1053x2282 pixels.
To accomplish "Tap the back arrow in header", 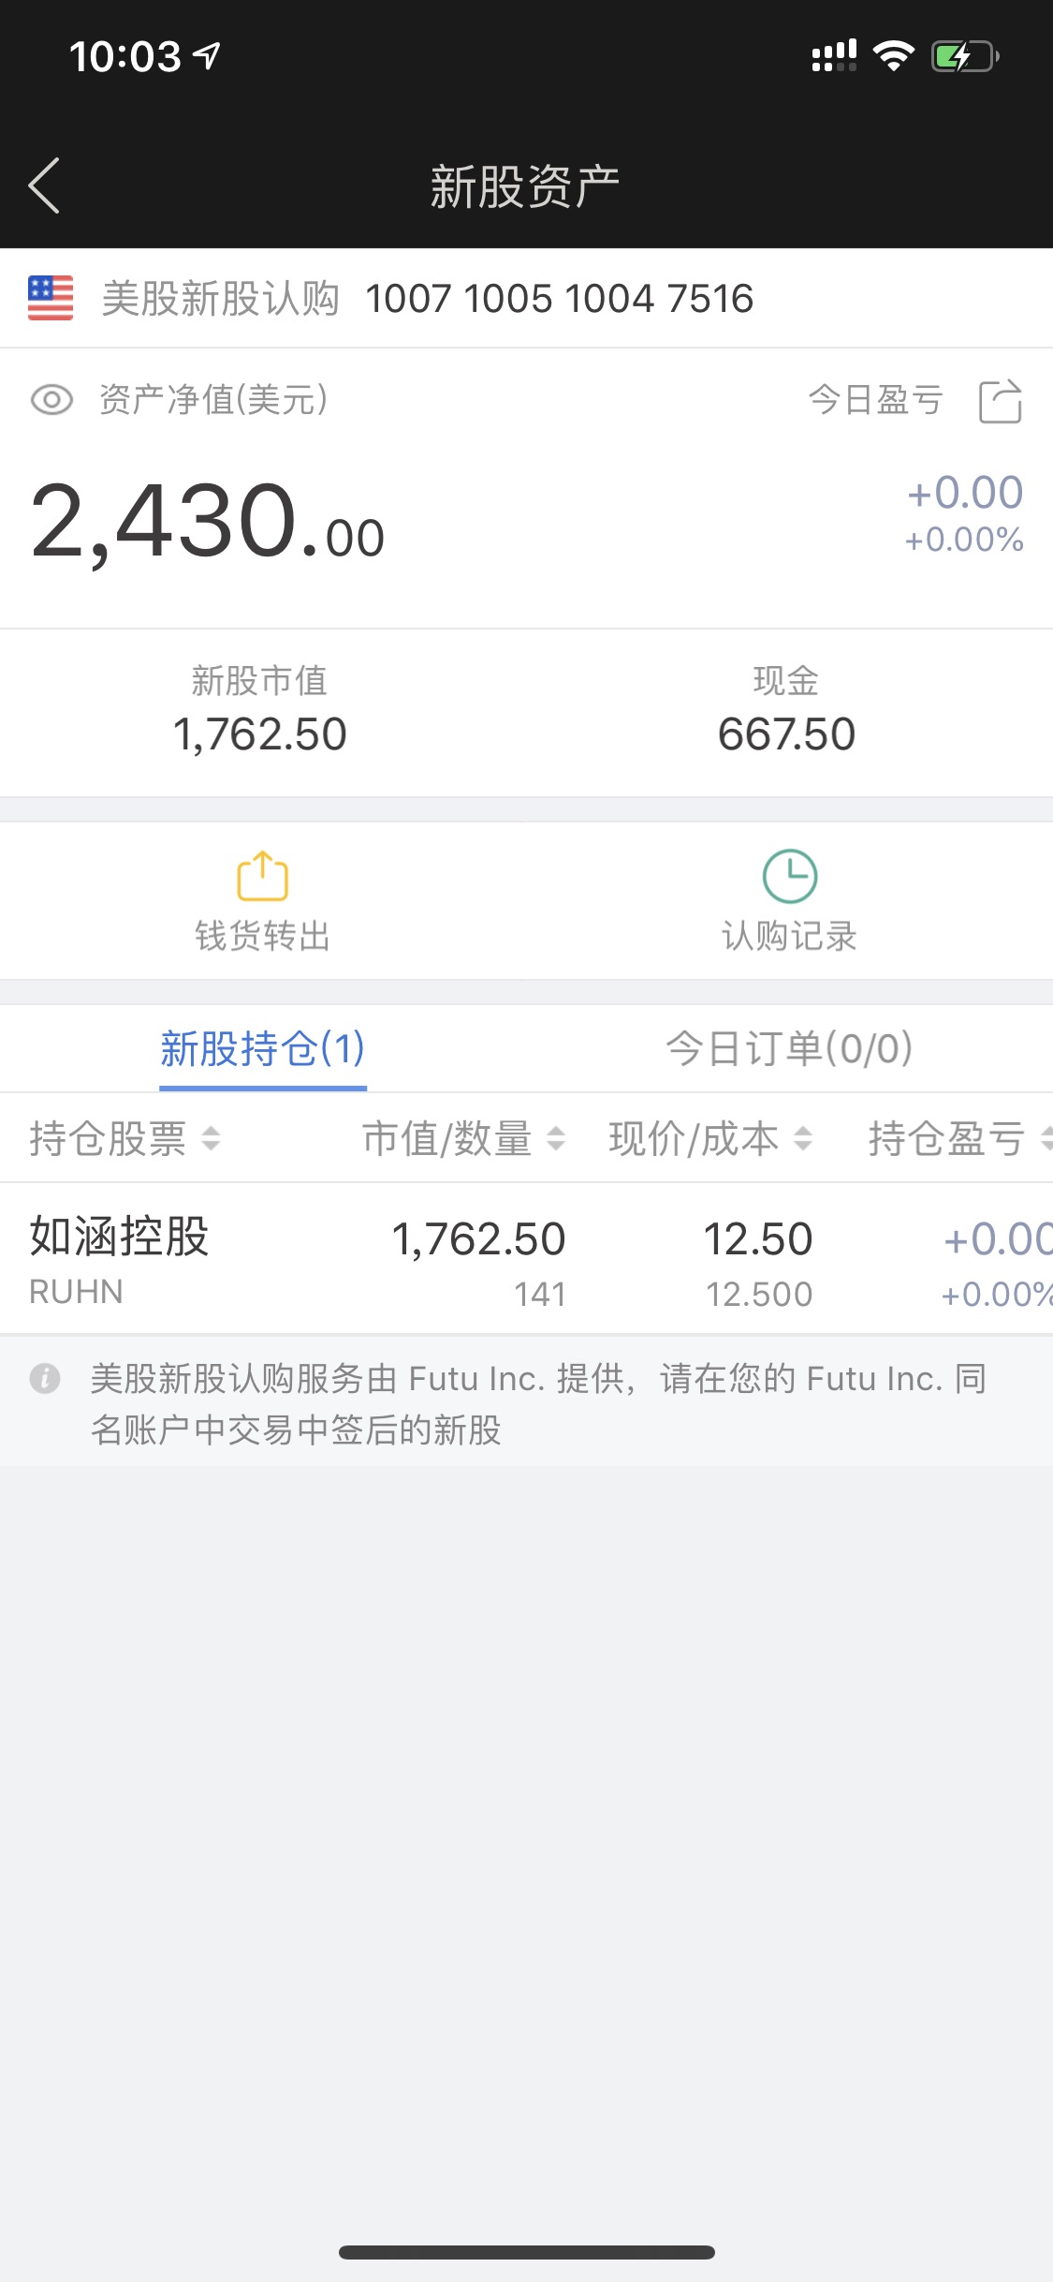I will point(45,185).
